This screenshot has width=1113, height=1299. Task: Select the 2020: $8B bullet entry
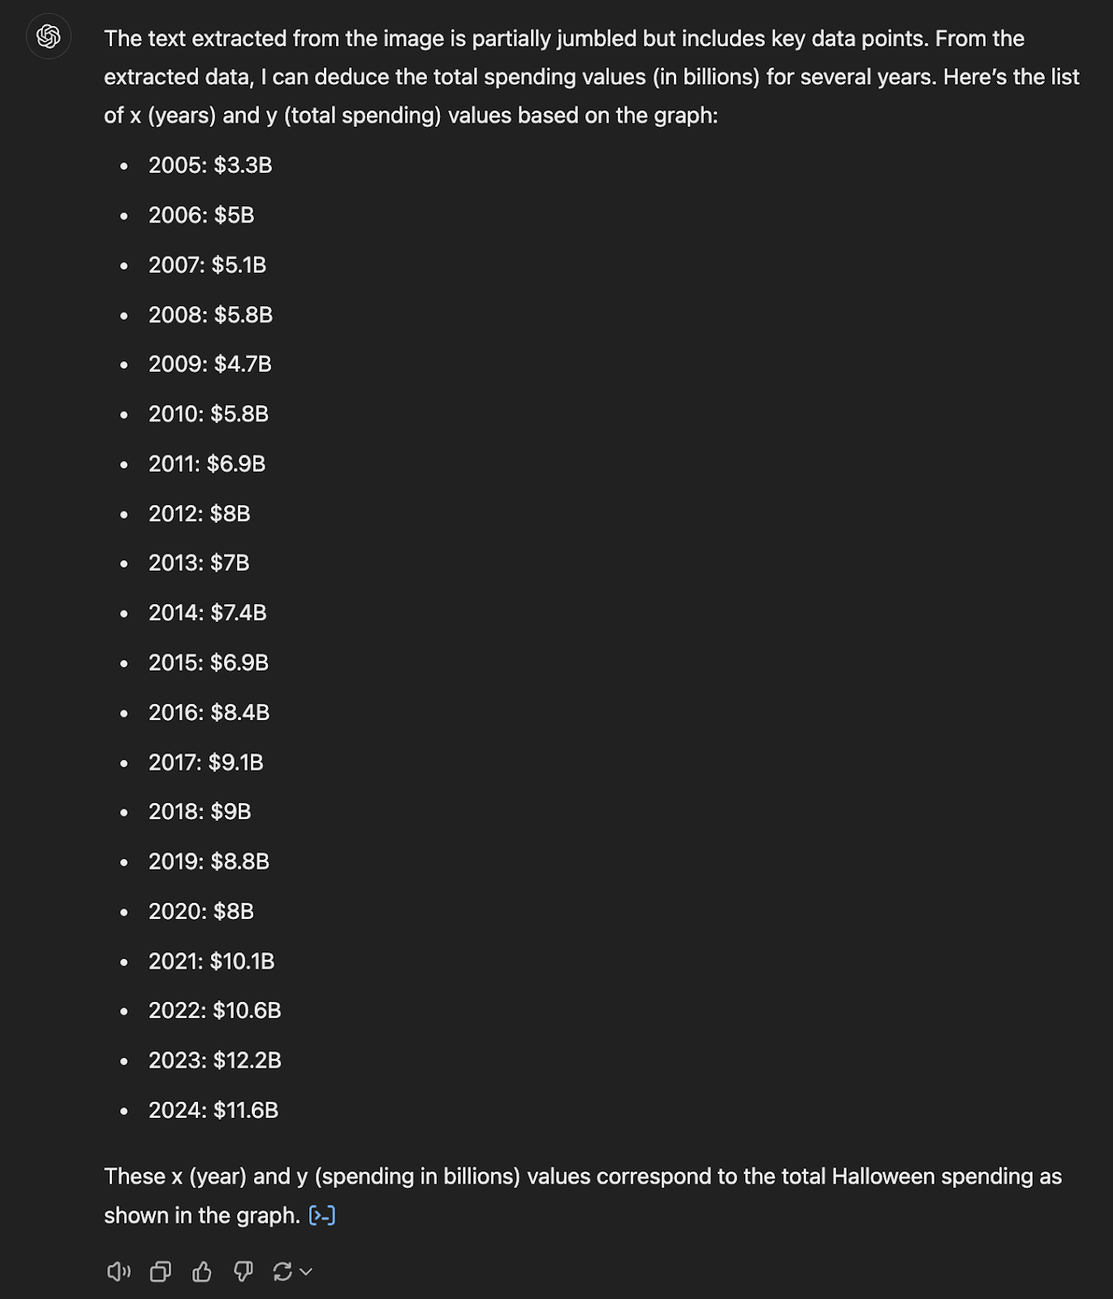pyautogui.click(x=201, y=912)
